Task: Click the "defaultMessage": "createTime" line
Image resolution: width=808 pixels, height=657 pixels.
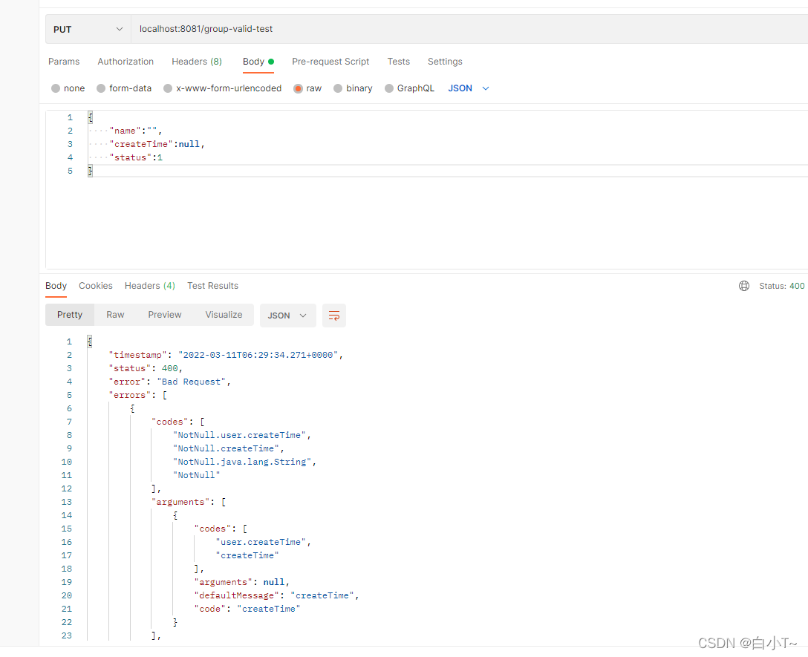Action: pyautogui.click(x=276, y=595)
